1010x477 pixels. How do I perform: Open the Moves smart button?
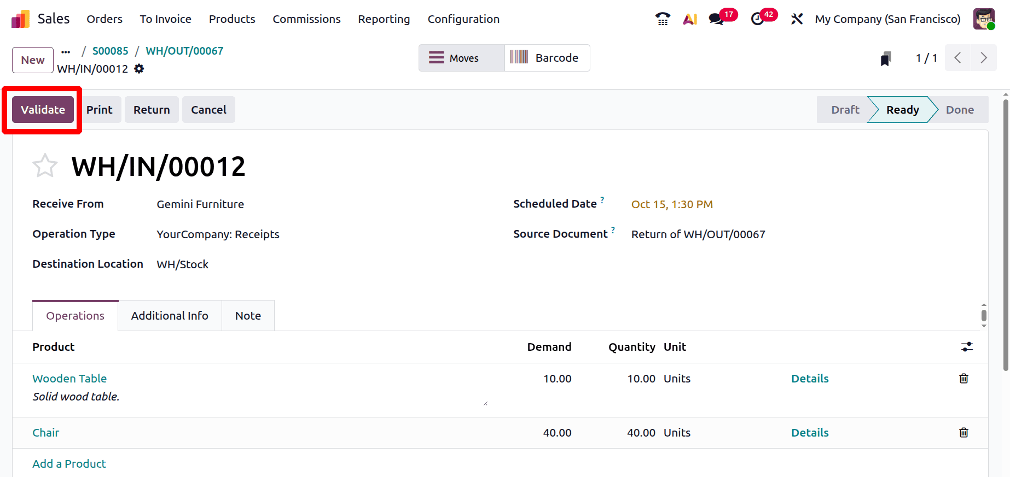tap(462, 58)
